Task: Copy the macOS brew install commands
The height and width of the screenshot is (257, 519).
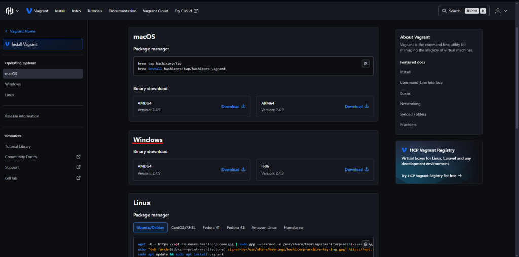Action: pyautogui.click(x=366, y=63)
